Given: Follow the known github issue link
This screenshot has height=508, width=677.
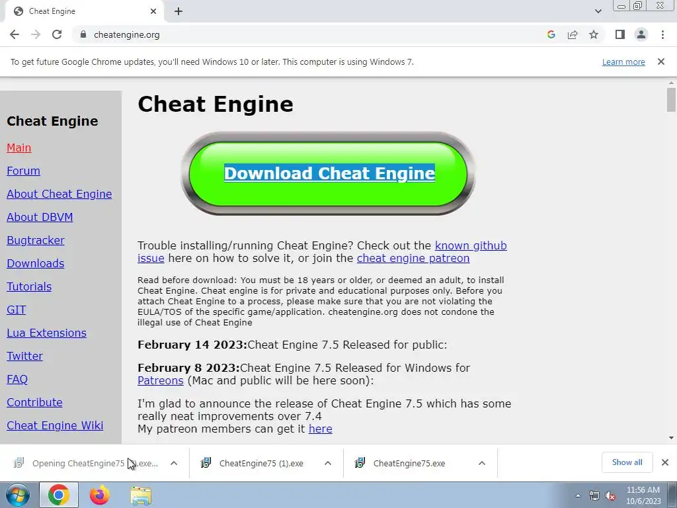Looking at the screenshot, I should pyautogui.click(x=471, y=245).
